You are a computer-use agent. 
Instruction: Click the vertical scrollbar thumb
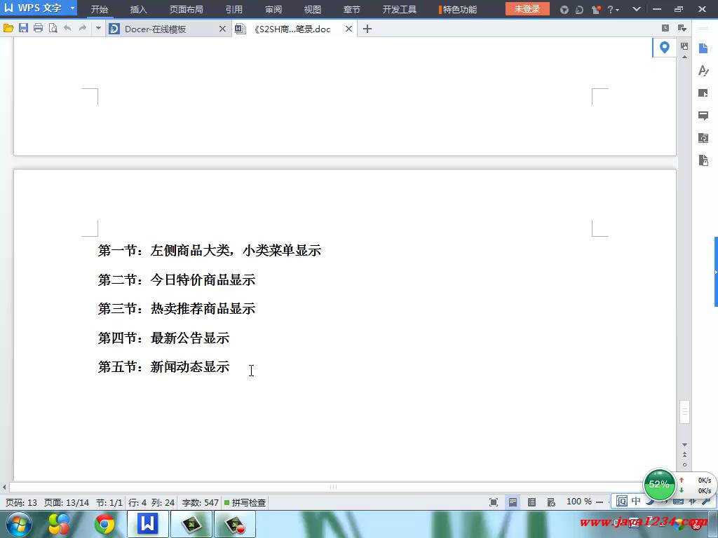click(x=684, y=412)
